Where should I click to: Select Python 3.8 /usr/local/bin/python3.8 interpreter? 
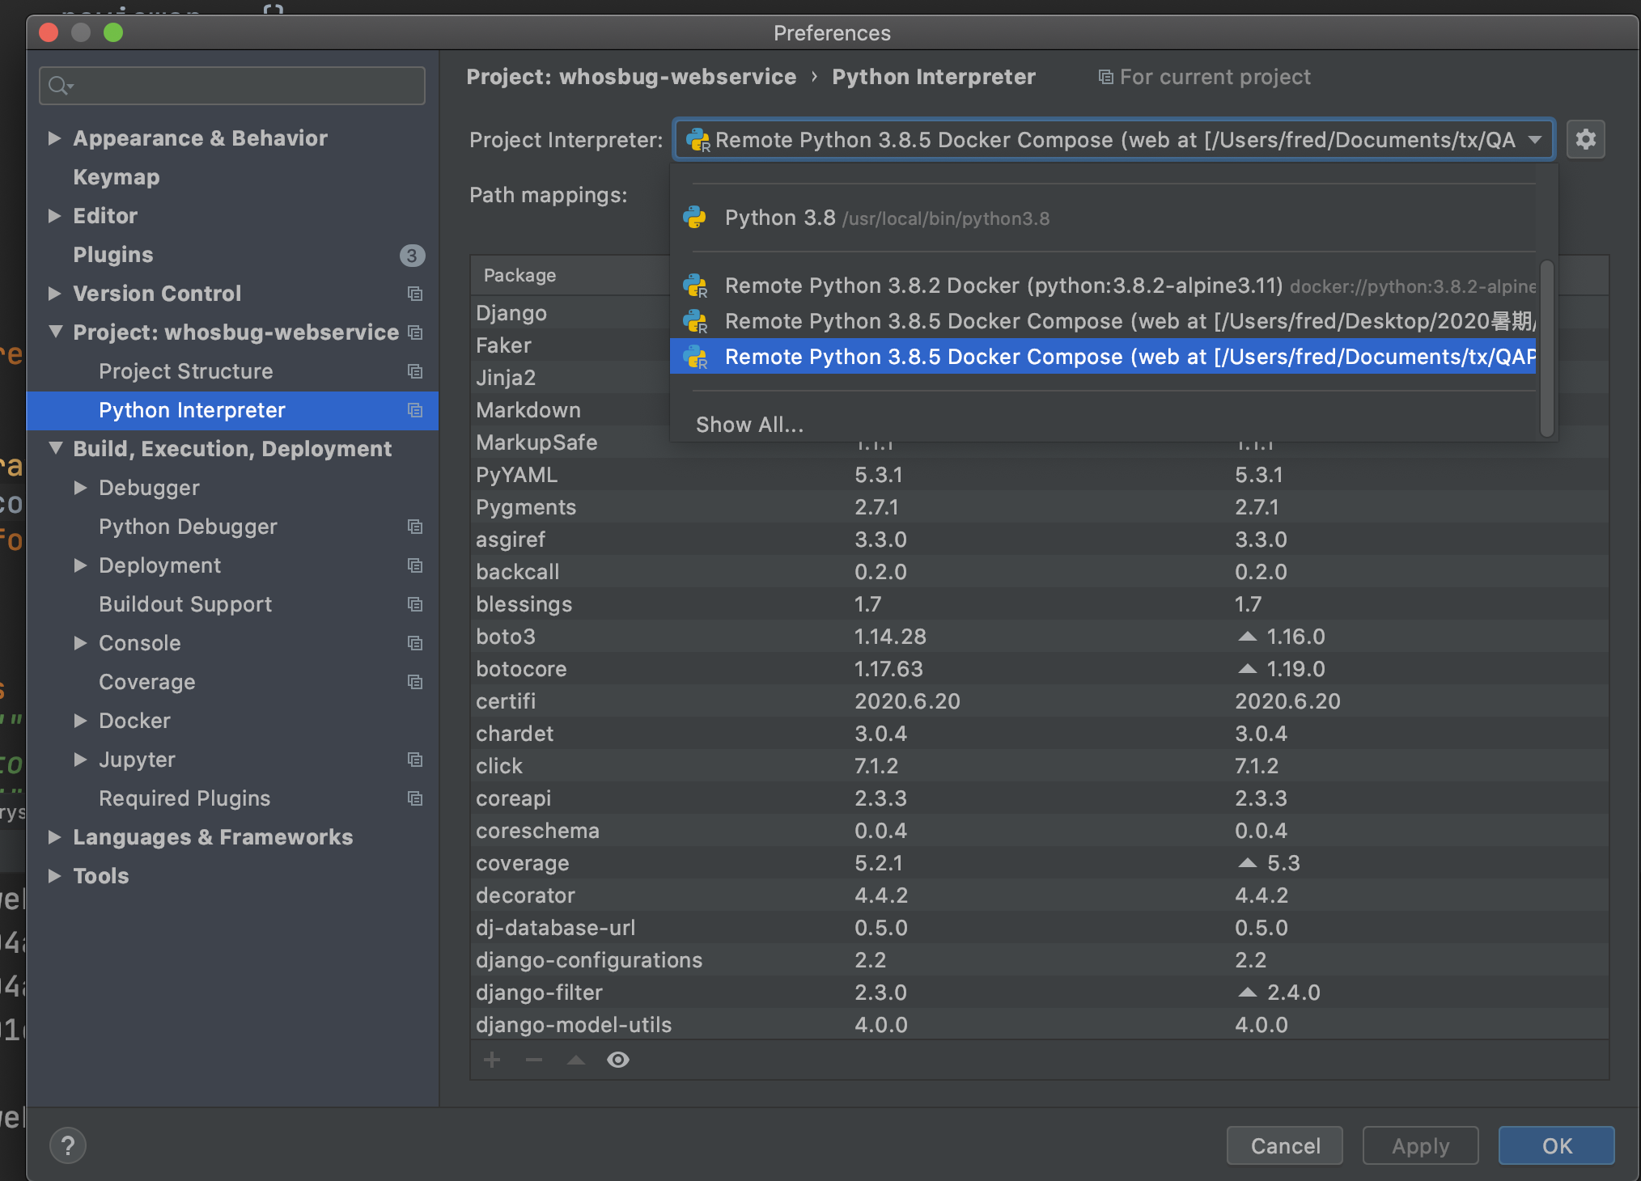click(x=1103, y=218)
